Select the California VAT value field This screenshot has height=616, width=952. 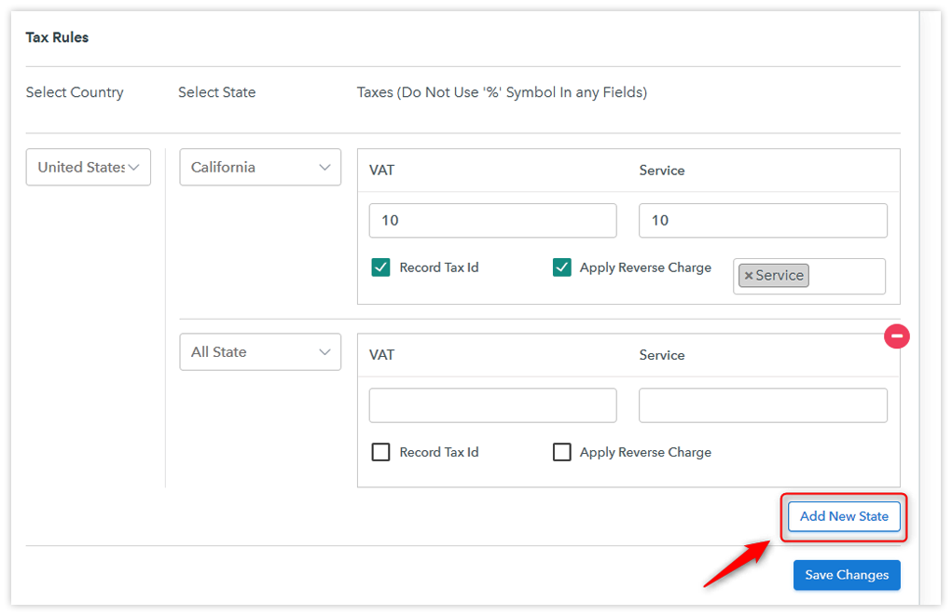point(492,220)
